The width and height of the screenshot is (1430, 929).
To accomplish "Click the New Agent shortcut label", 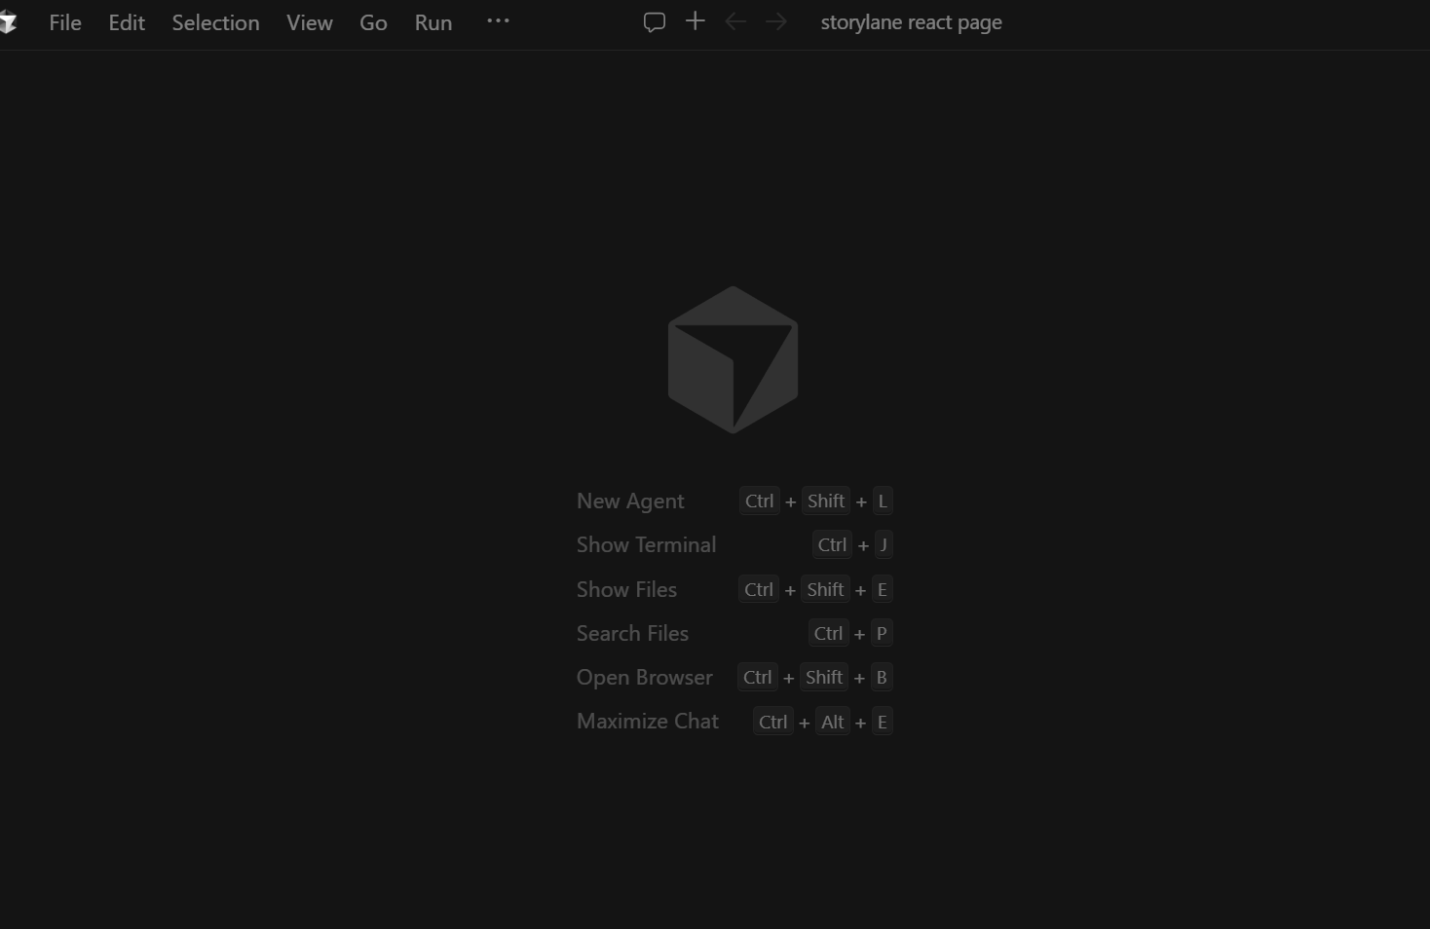I will click(x=630, y=501).
